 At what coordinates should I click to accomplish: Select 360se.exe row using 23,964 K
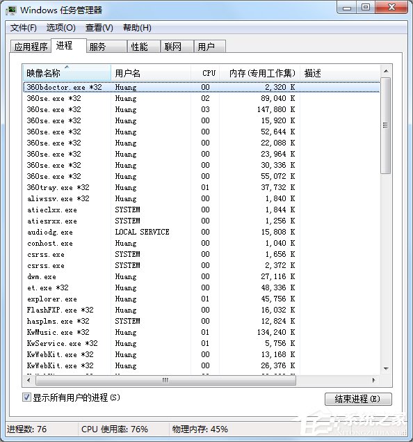pyautogui.click(x=202, y=154)
